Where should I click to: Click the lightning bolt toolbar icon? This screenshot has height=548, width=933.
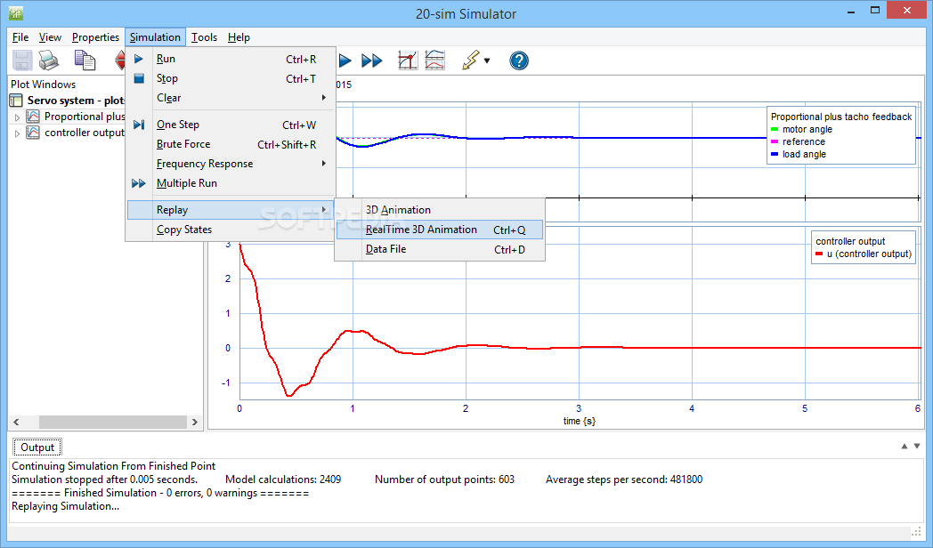pos(471,60)
